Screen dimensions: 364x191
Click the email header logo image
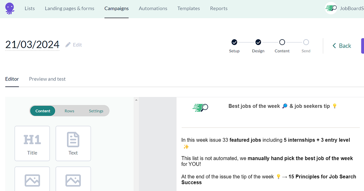[200, 107]
